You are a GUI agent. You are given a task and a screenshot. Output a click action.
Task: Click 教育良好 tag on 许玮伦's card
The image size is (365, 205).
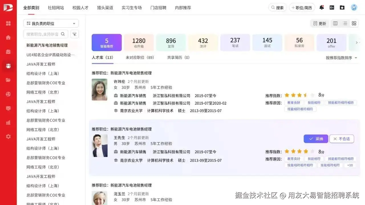click(293, 103)
